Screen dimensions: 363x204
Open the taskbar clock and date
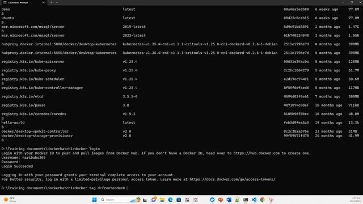tap(355, 199)
